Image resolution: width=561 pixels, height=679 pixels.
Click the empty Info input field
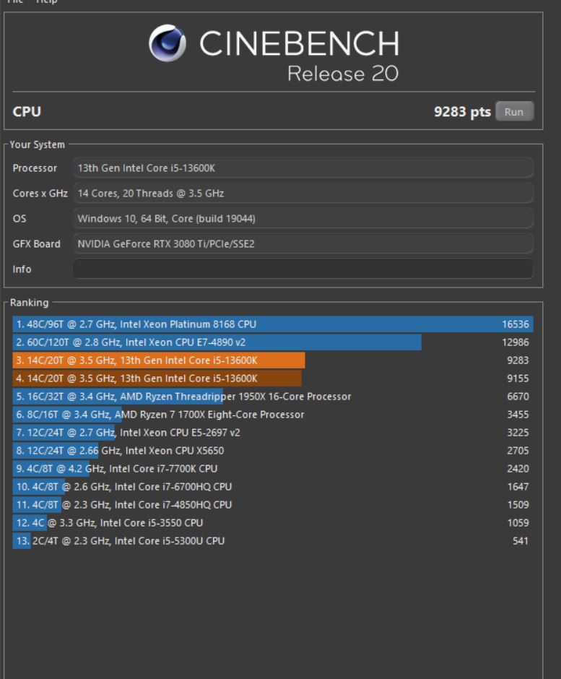pyautogui.click(x=303, y=269)
